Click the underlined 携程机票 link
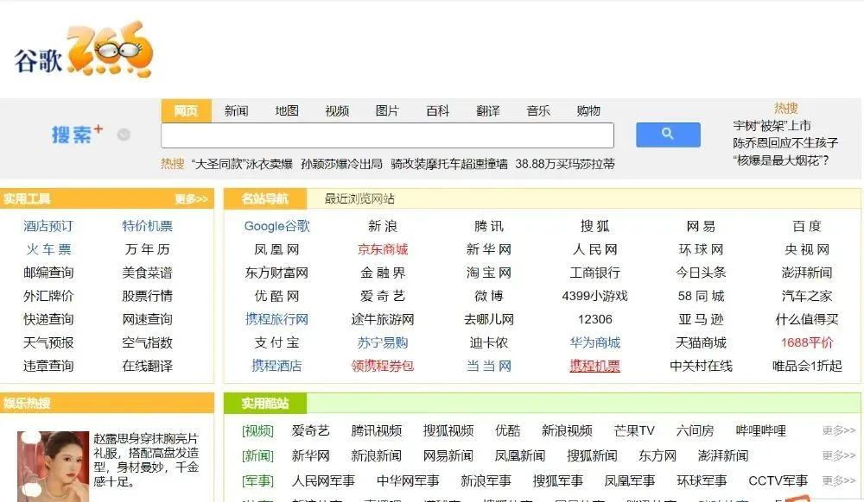This screenshot has height=502, width=864. click(x=594, y=366)
